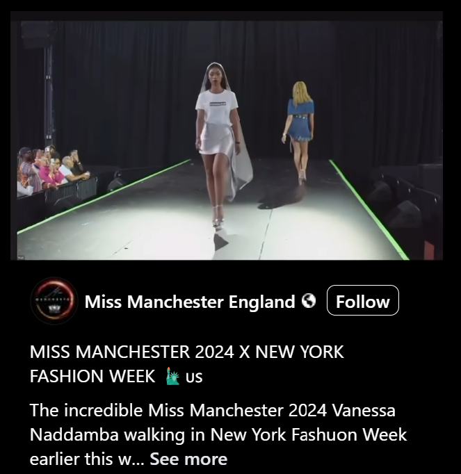Click the right green runway stripe

pyautogui.click(x=369, y=209)
